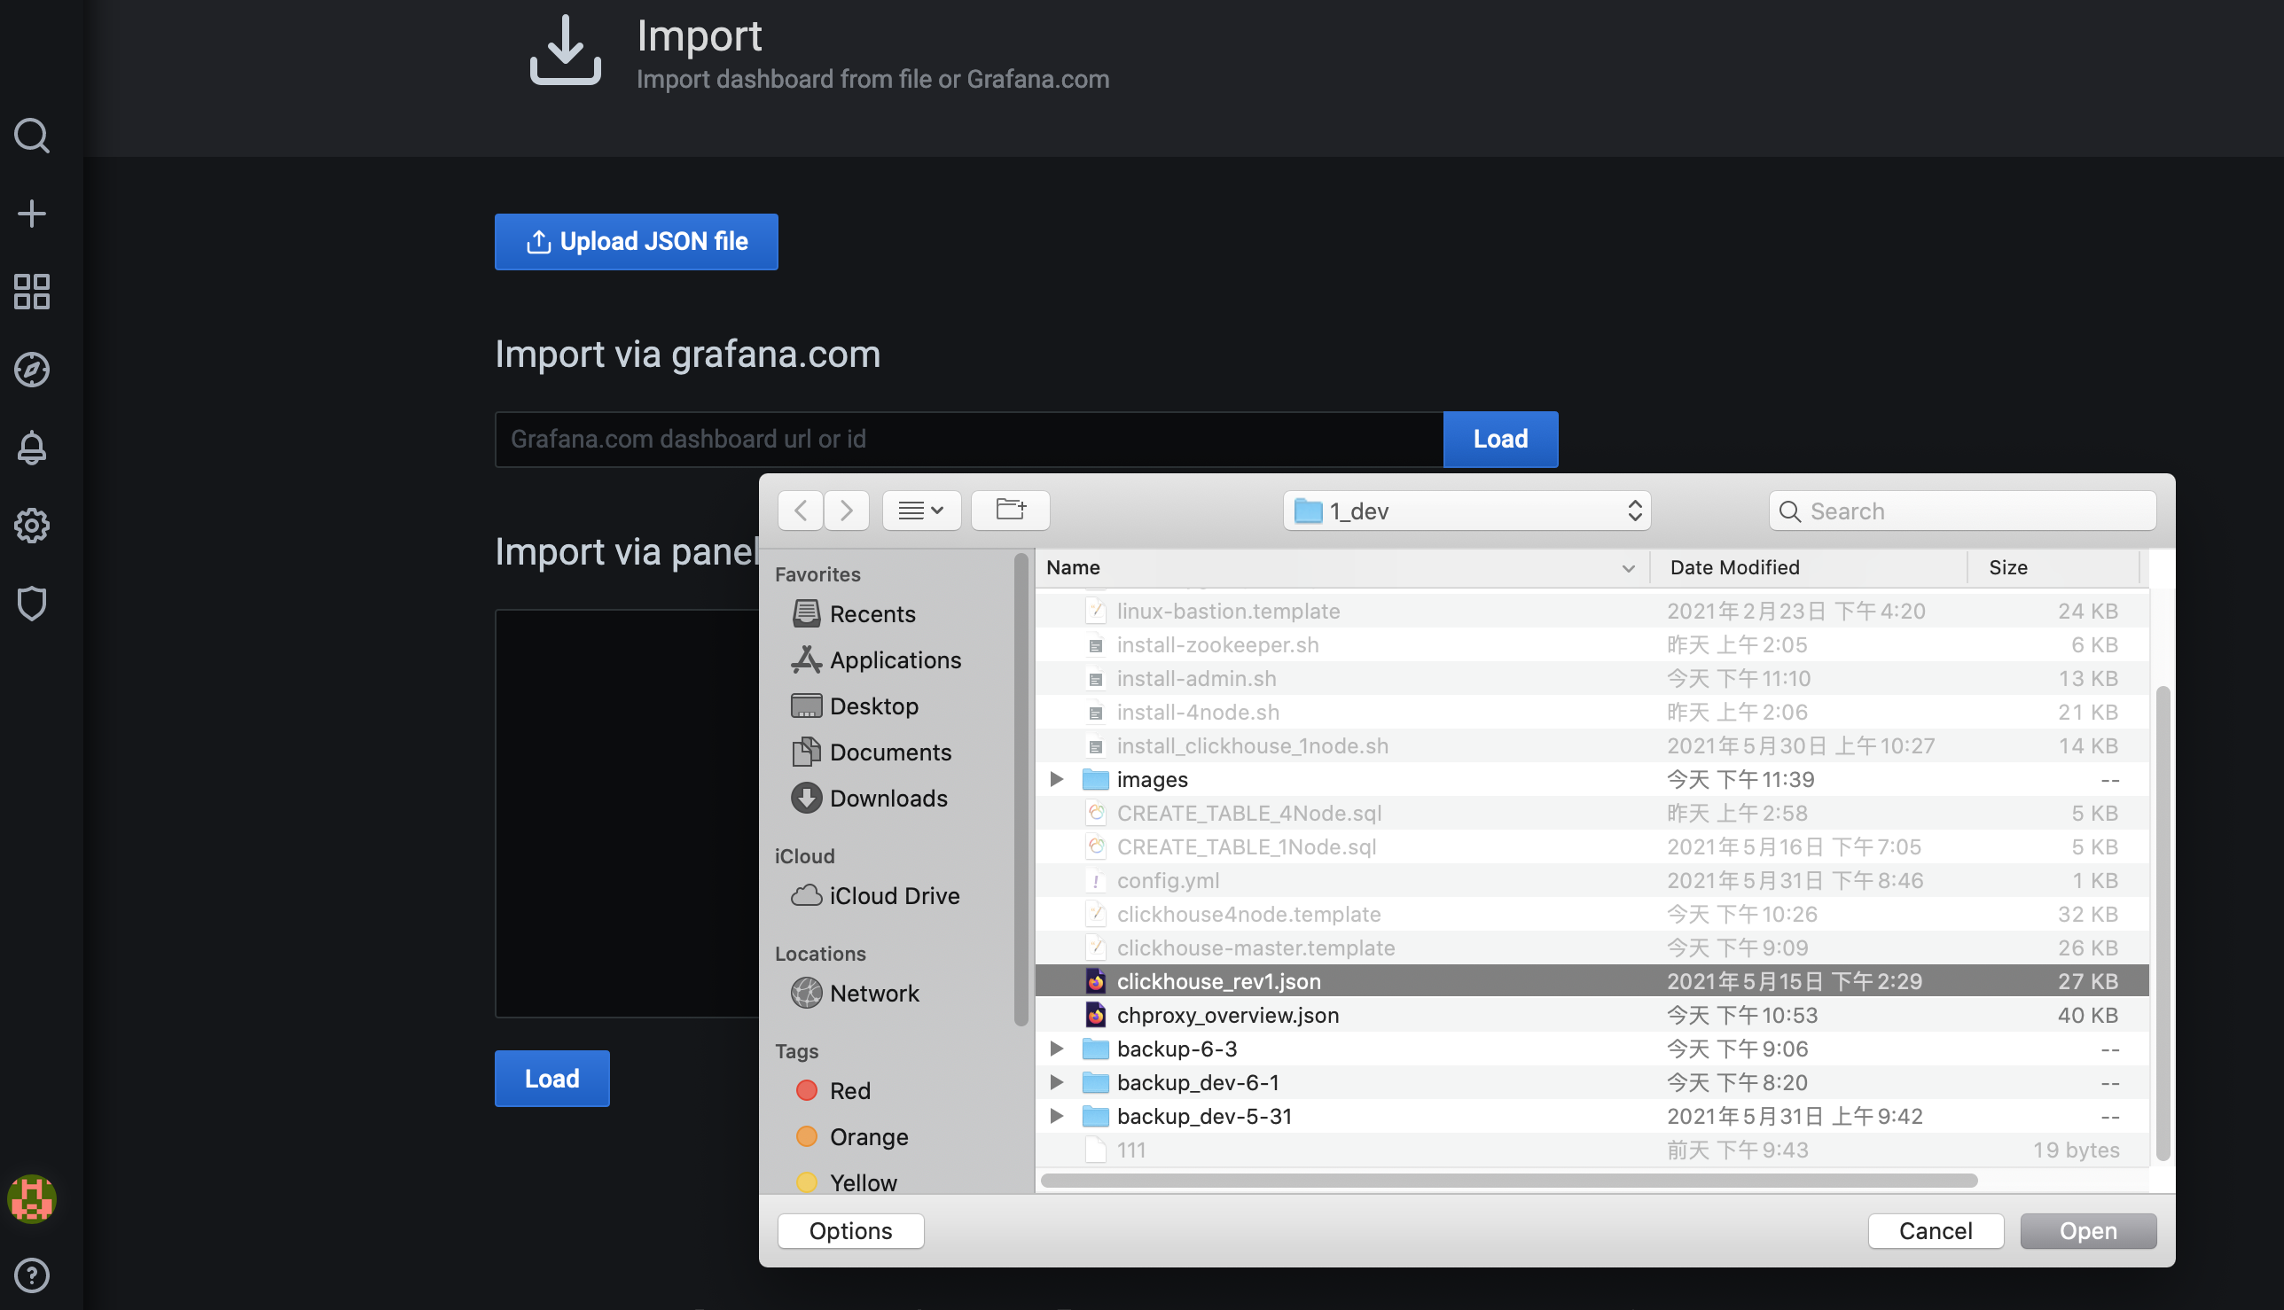Expand the backup-6-3 folder triangle
This screenshot has width=2284, height=1310.
[1057, 1049]
